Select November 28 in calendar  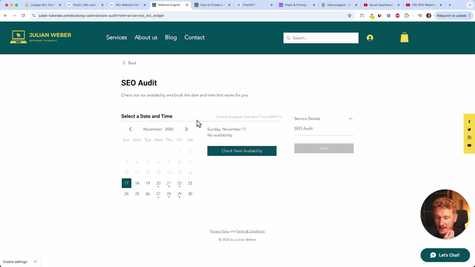click(x=169, y=194)
